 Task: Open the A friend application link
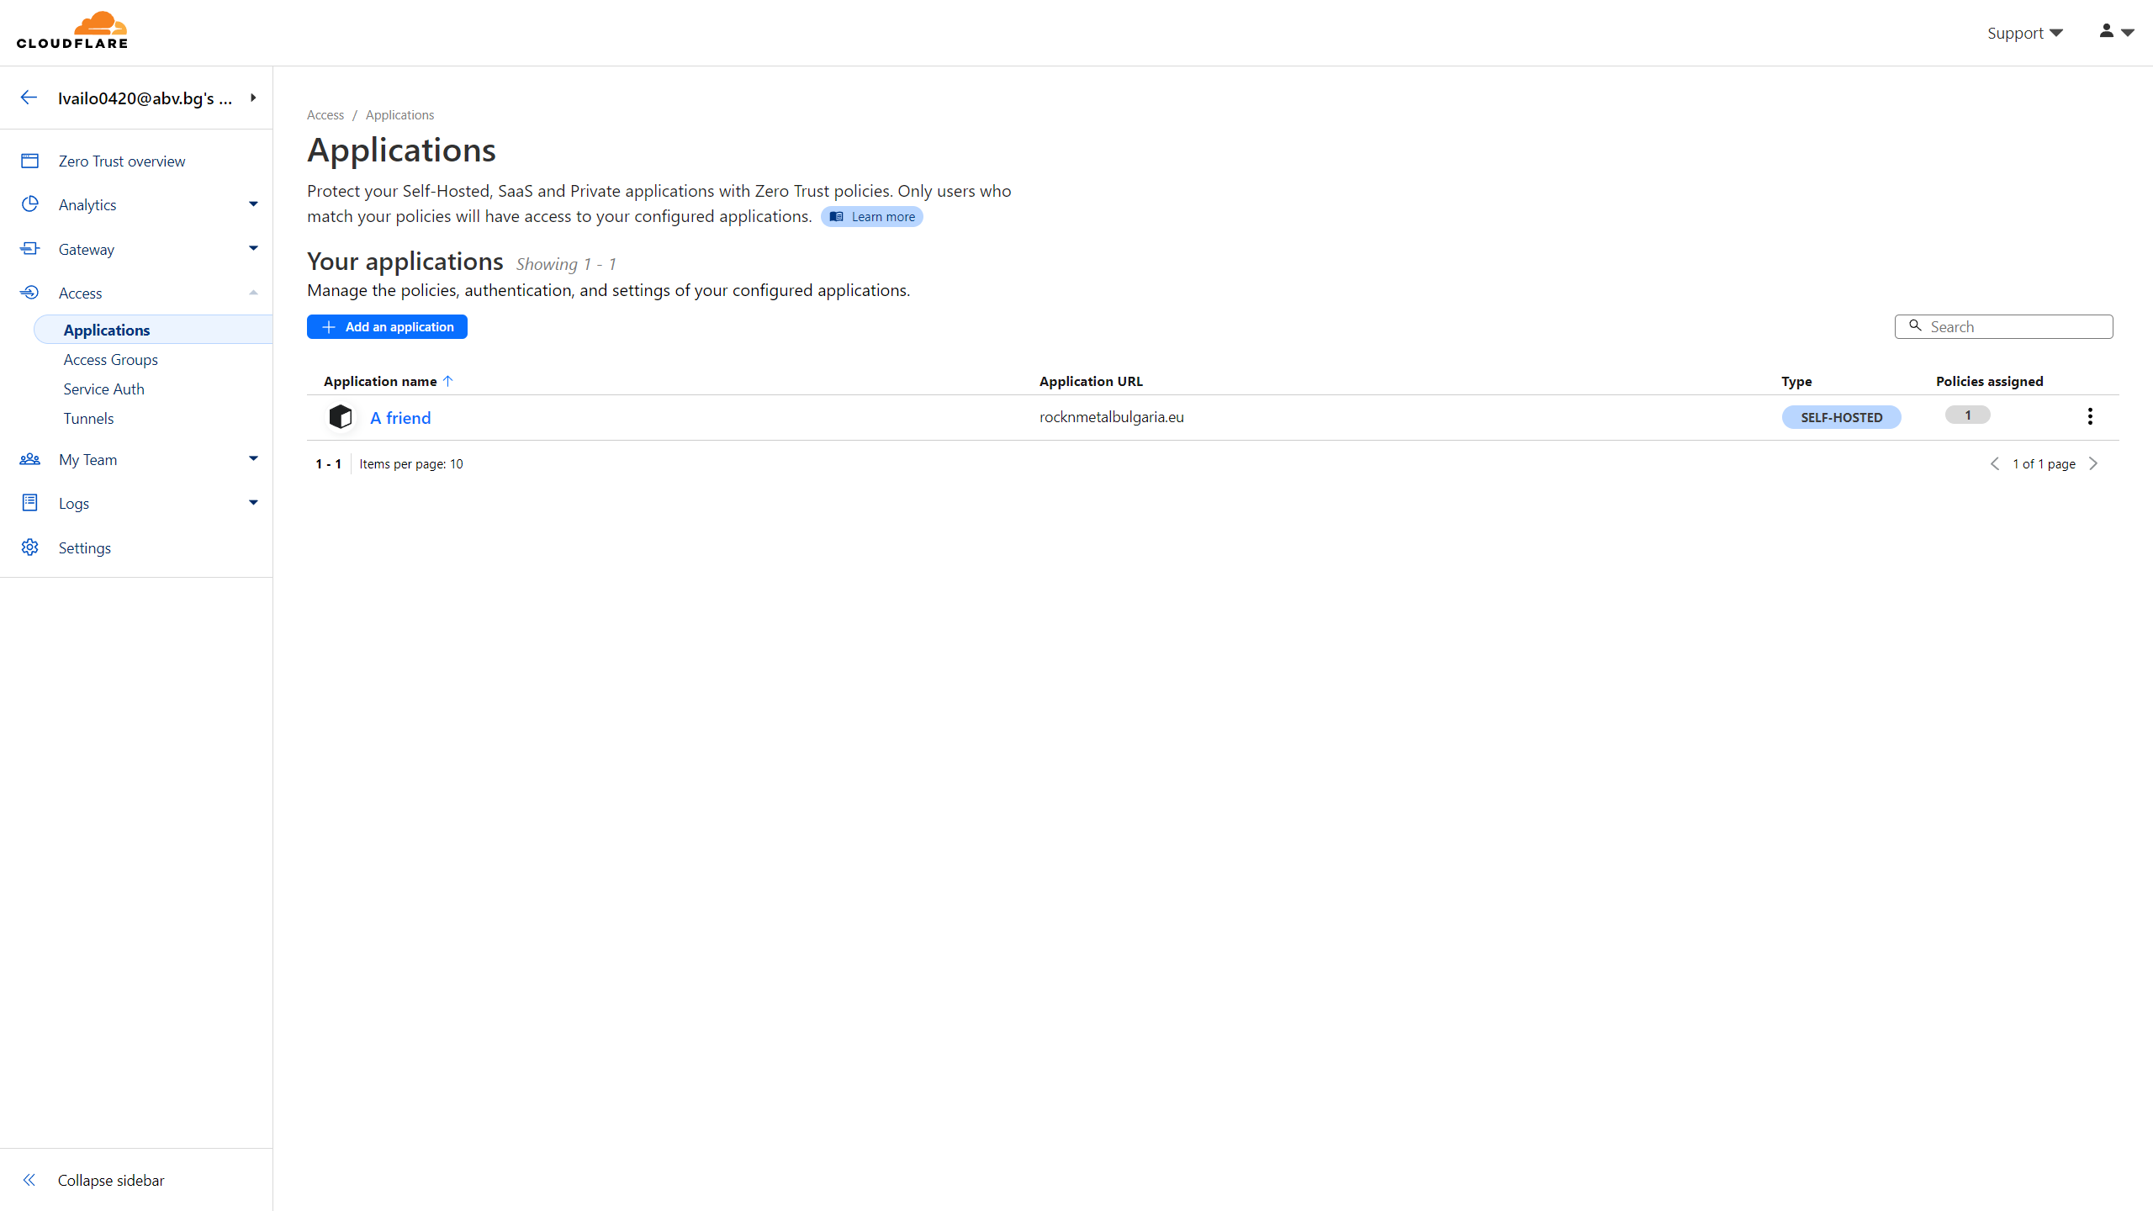tap(400, 418)
